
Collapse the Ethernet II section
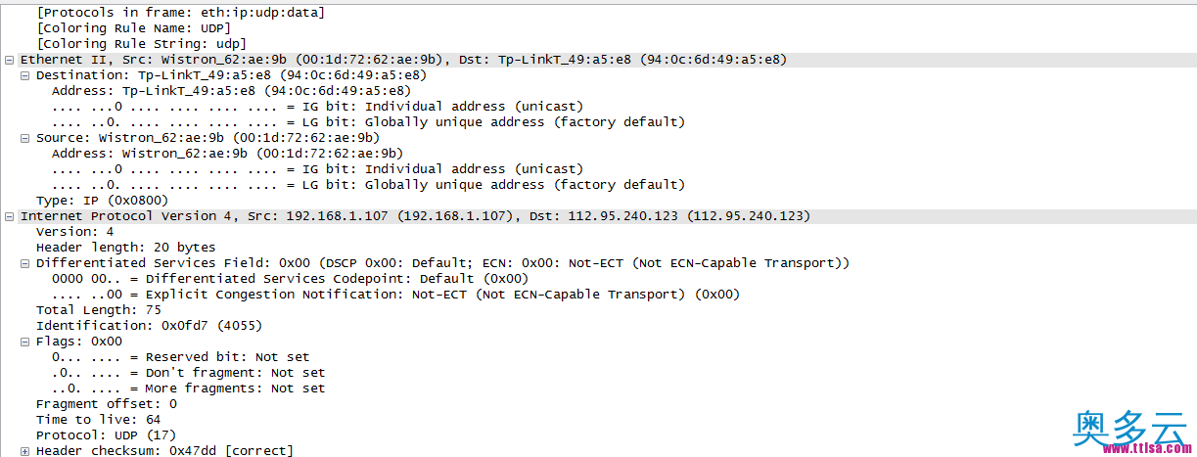coord(10,60)
